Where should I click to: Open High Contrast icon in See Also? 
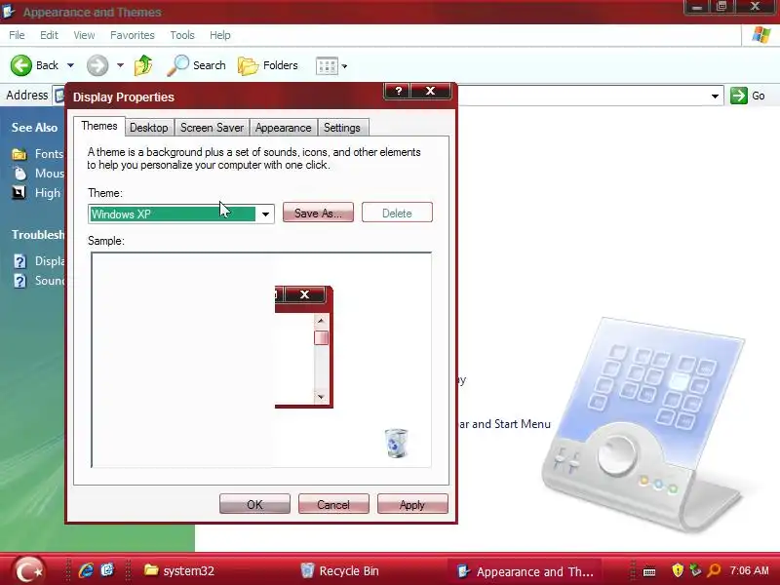click(19, 192)
